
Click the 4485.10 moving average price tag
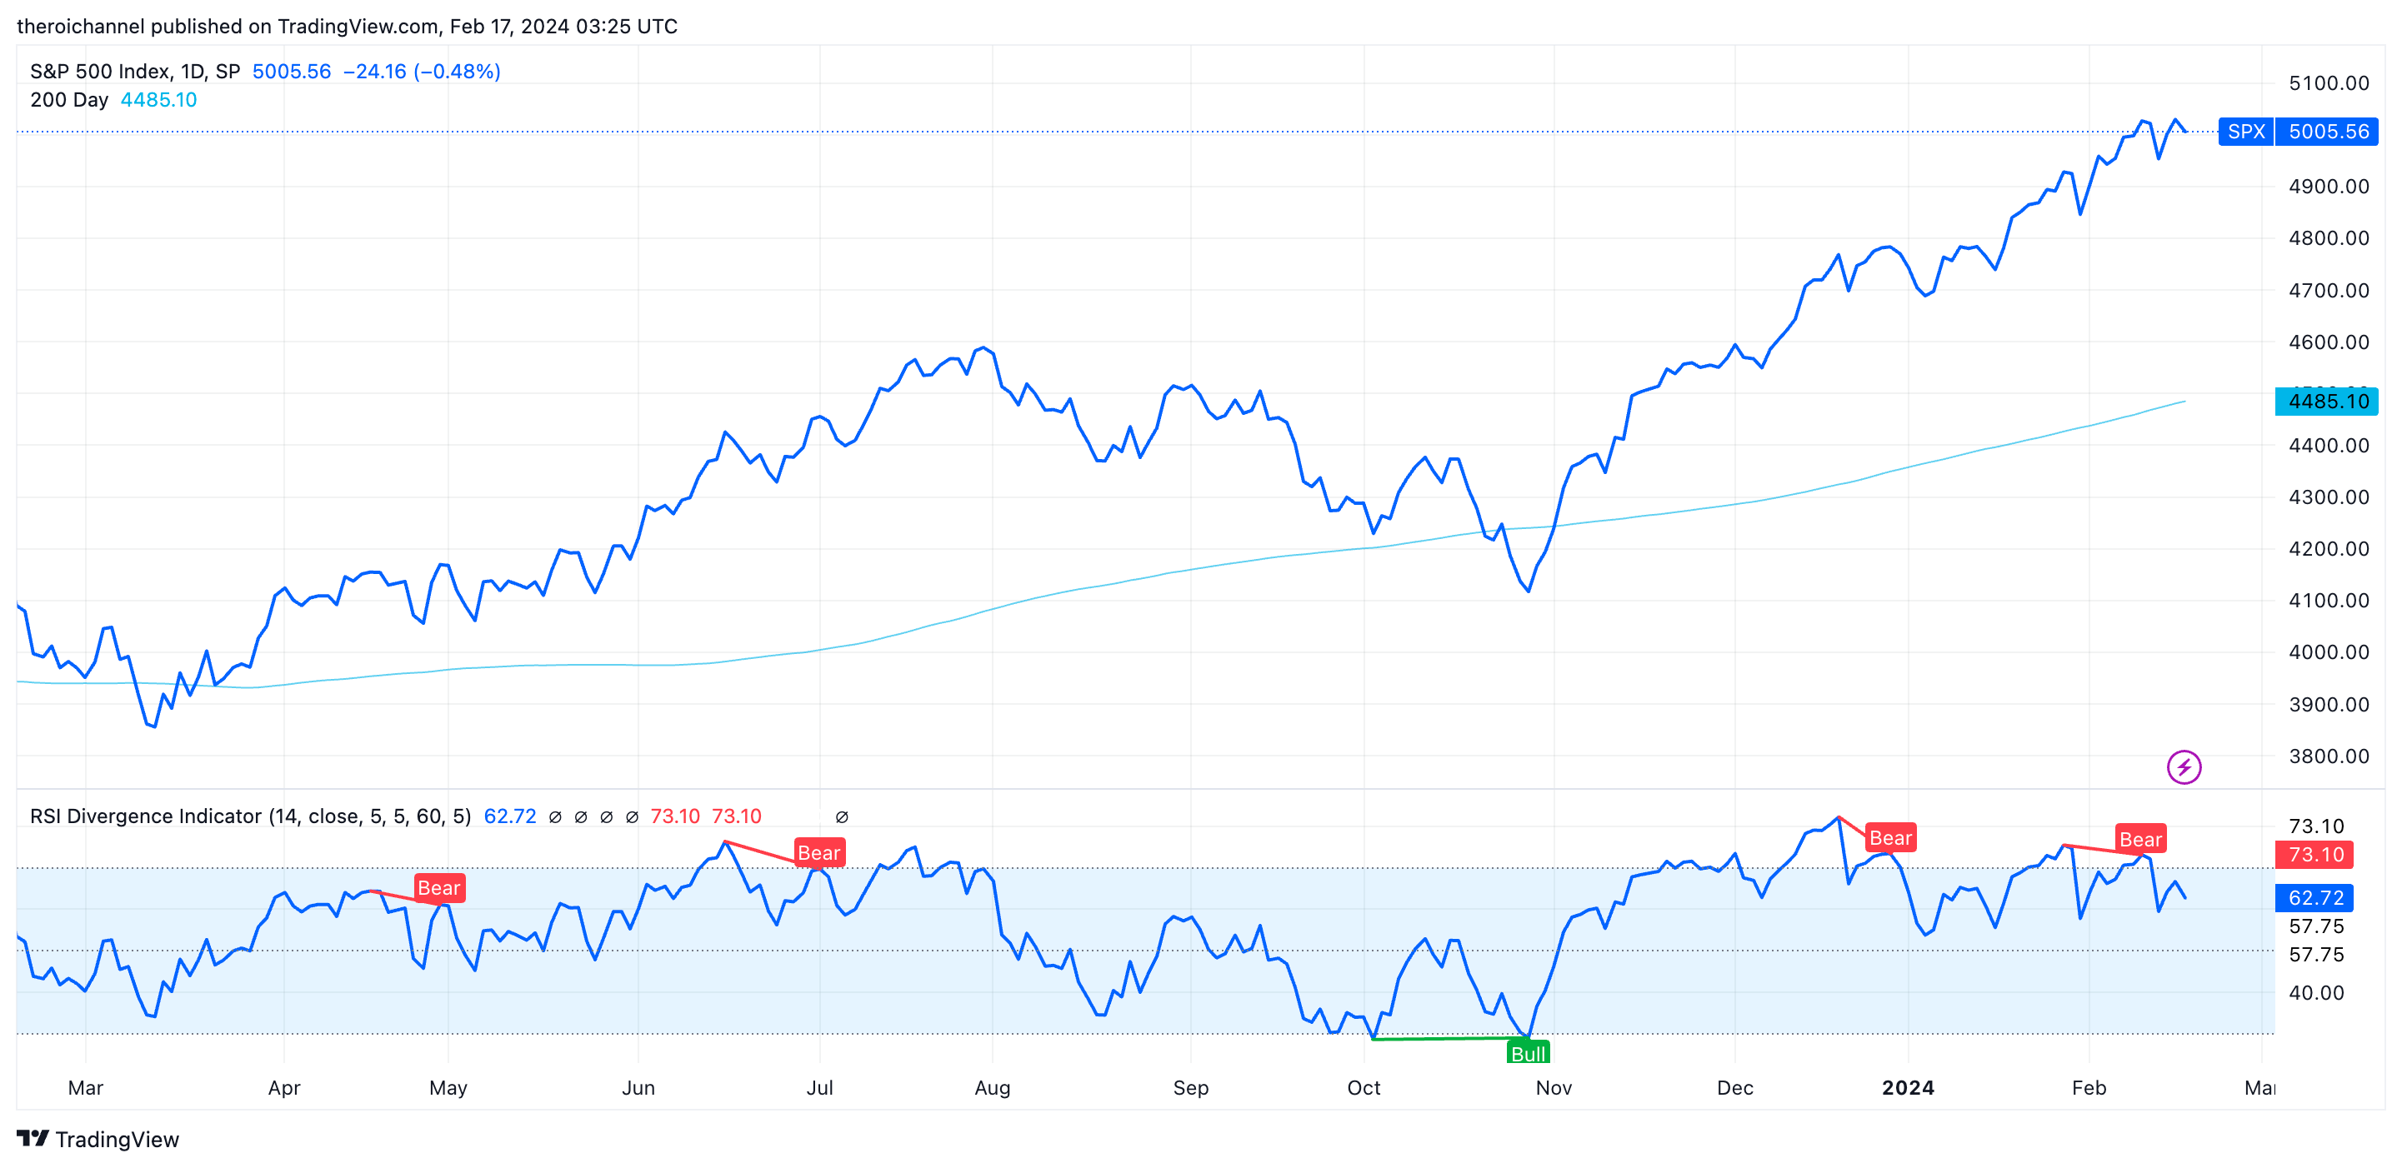coord(2327,401)
